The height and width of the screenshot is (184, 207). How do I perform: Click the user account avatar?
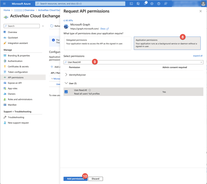[x=203, y=4]
